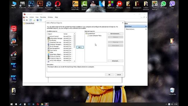Click Help icon in console toolbar
This screenshot has height=106, width=188.
point(38,20)
